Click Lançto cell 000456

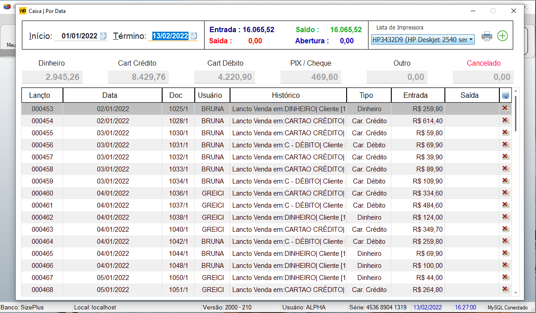pos(42,145)
